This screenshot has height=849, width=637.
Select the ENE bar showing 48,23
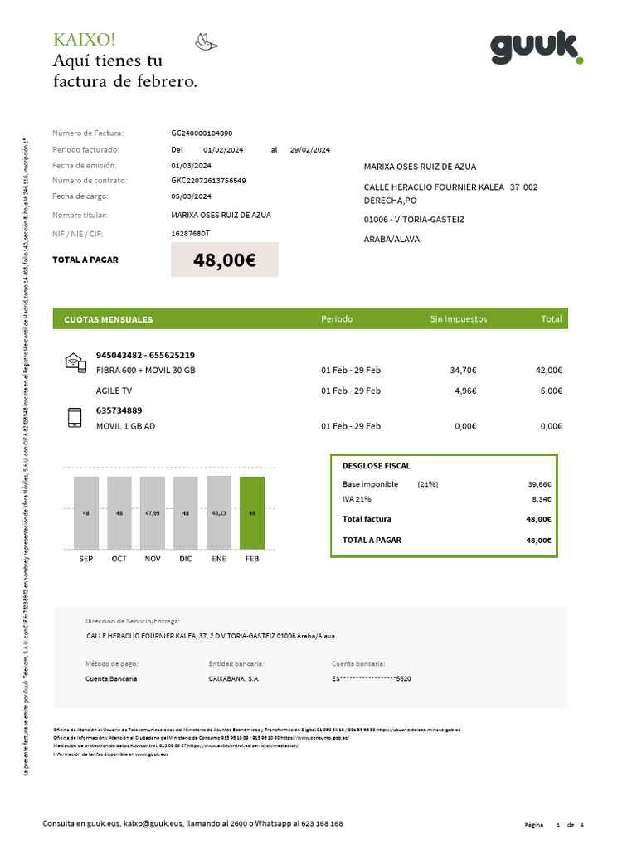pyautogui.click(x=219, y=512)
